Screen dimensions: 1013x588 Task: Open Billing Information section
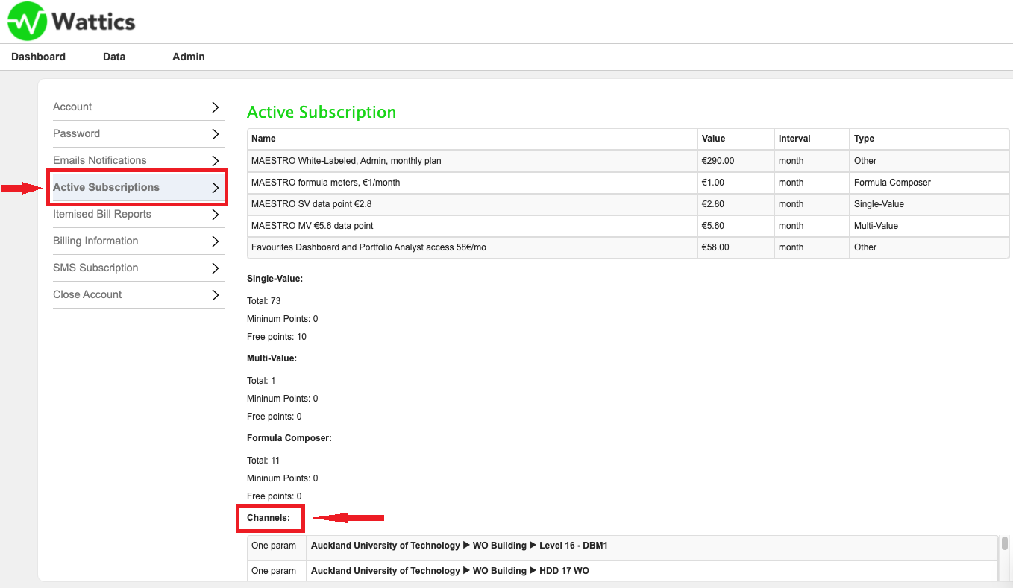pos(138,241)
